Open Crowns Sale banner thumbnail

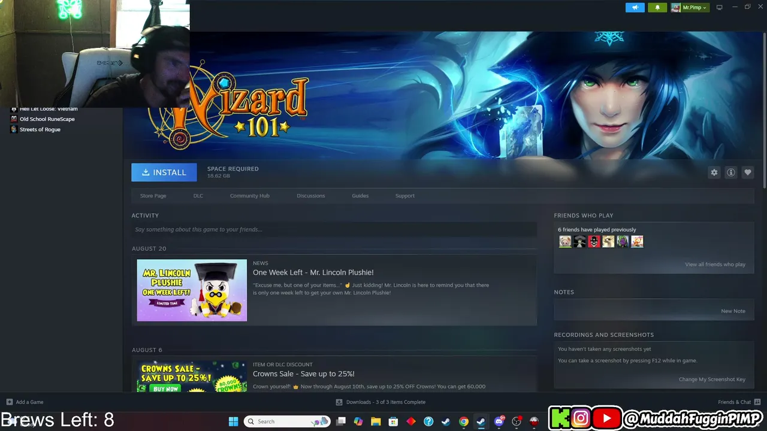(192, 376)
